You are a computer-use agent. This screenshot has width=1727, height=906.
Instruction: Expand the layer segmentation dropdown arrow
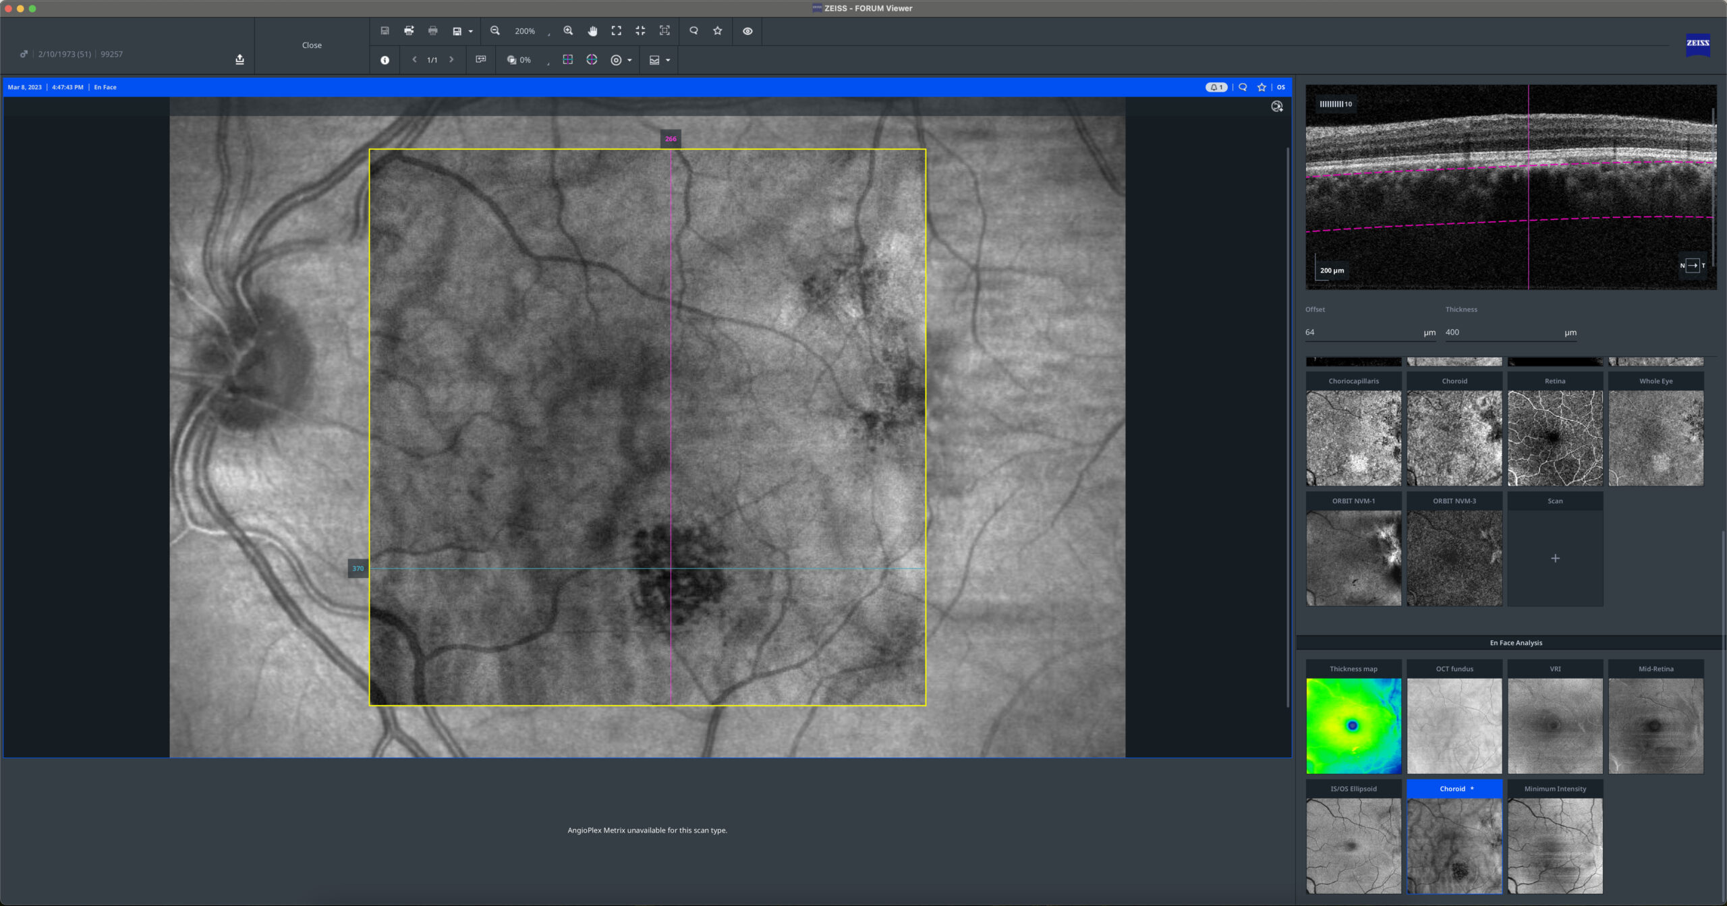[x=668, y=60]
